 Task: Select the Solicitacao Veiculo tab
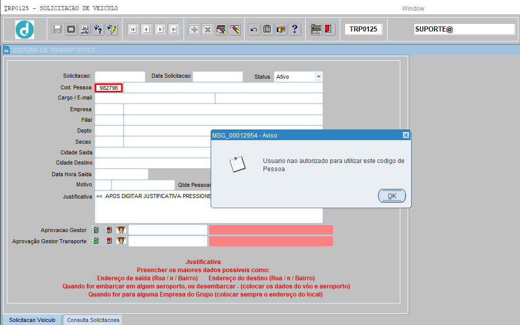click(32, 320)
